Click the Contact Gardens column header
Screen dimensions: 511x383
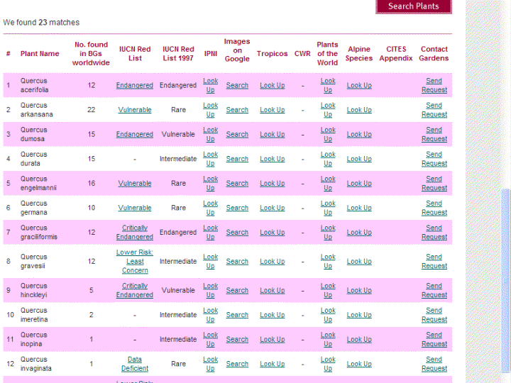point(434,53)
